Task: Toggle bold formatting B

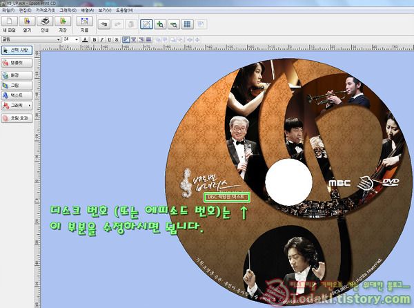Action: tap(95, 39)
